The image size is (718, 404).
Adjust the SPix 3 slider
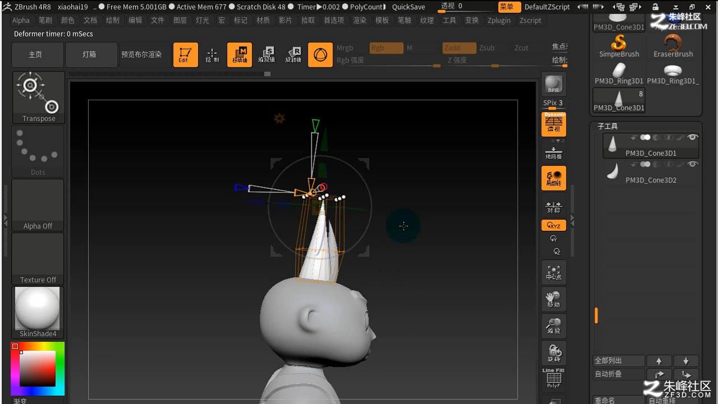click(x=554, y=104)
